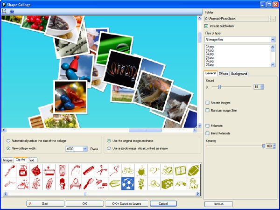Choose Use a stock image as shape
Screen dimensions: 280x210
[109, 148]
